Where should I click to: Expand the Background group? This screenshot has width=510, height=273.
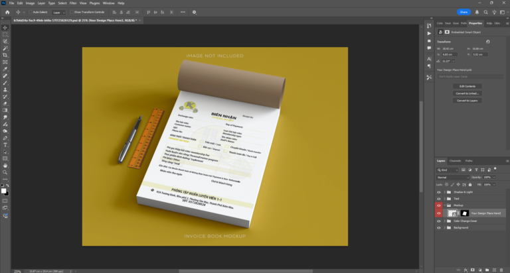445,227
